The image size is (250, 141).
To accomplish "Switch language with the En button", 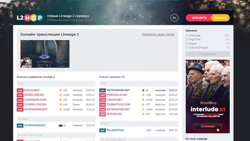I will coord(174,18).
